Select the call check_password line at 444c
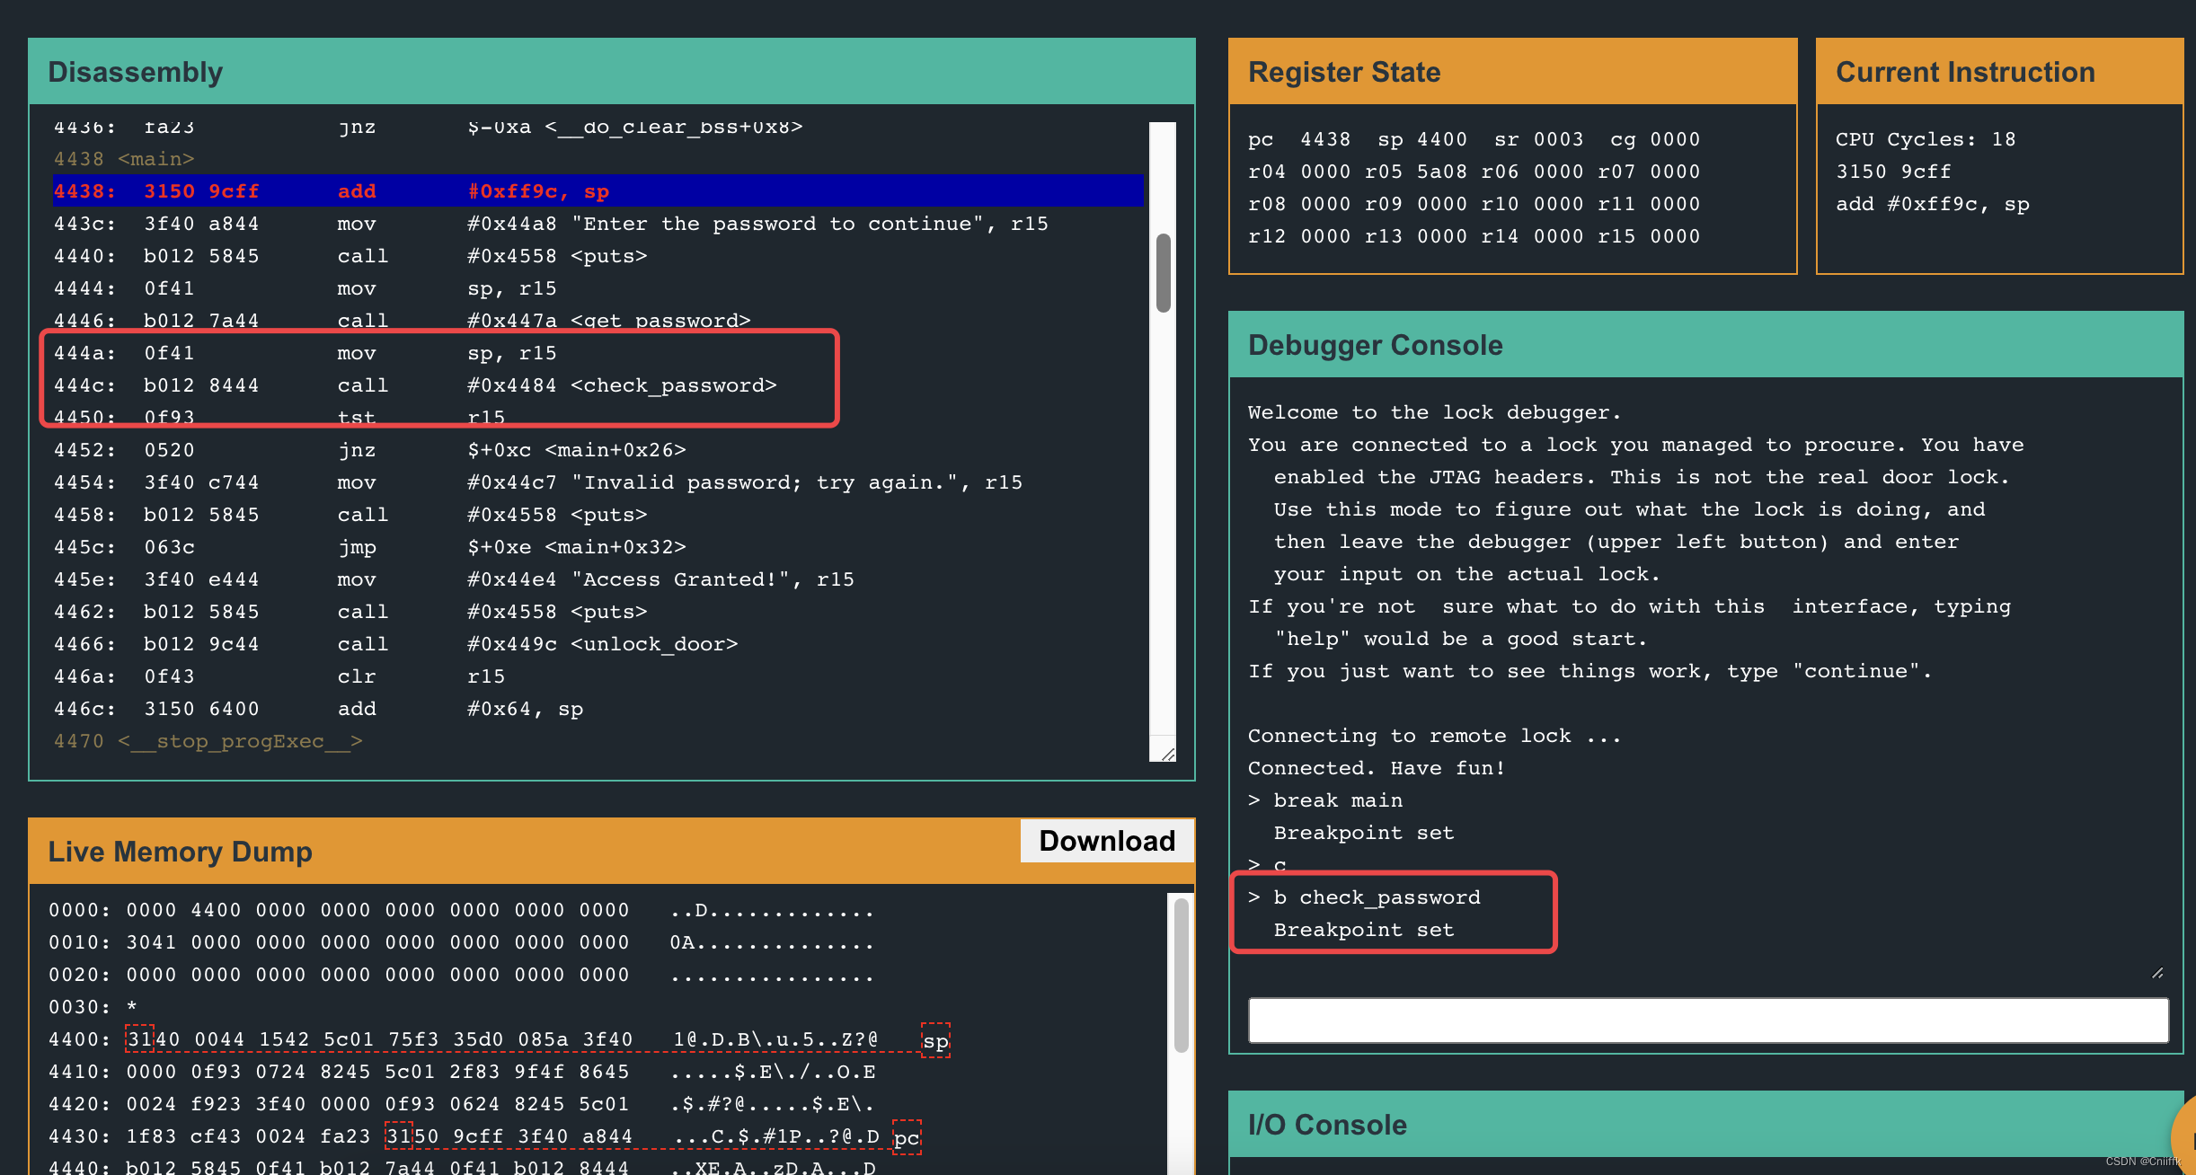Image resolution: width=2196 pixels, height=1175 pixels. [x=598, y=385]
